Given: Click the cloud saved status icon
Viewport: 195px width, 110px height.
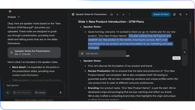Looking at the screenshot, I should pos(111,14).
